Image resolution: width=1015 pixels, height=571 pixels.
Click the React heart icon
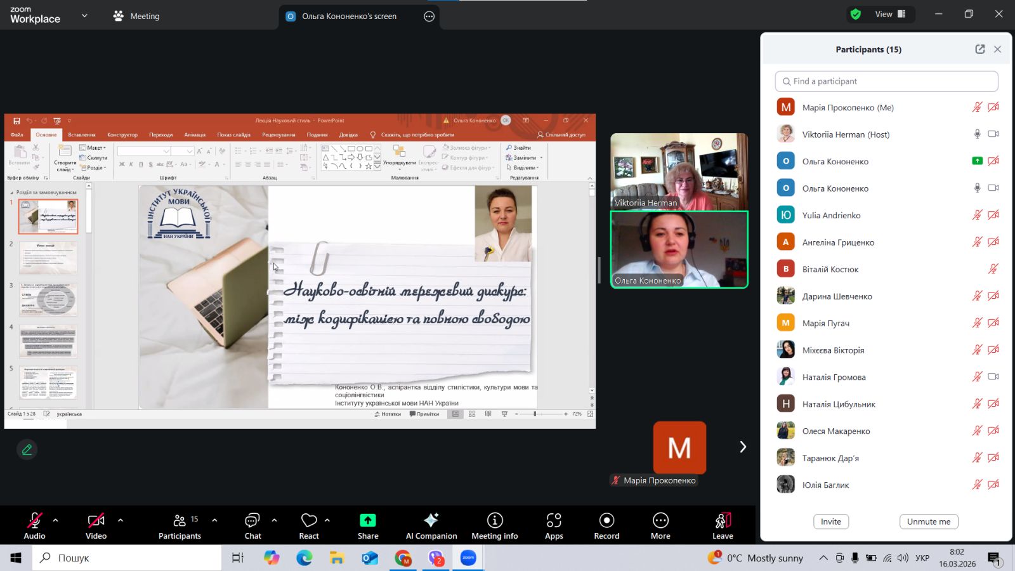(x=309, y=525)
